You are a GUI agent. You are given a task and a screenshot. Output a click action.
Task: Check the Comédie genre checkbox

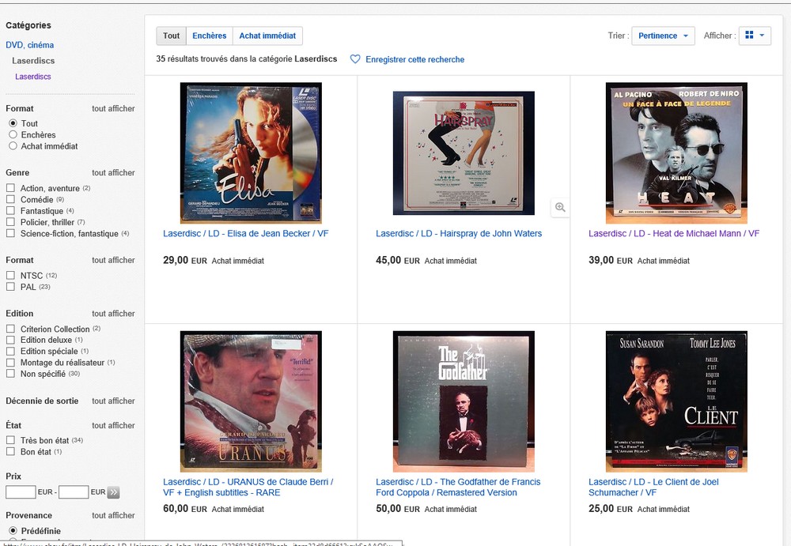(x=10, y=199)
